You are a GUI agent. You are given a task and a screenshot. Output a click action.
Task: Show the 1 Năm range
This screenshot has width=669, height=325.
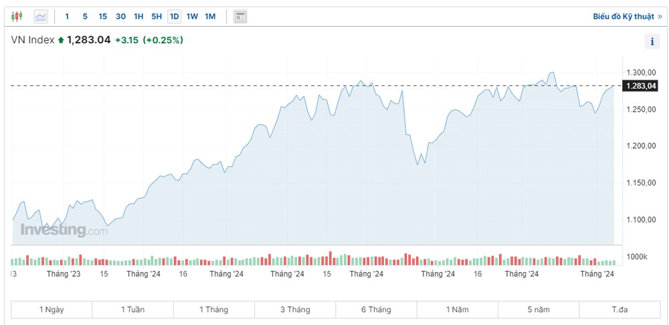point(457,310)
